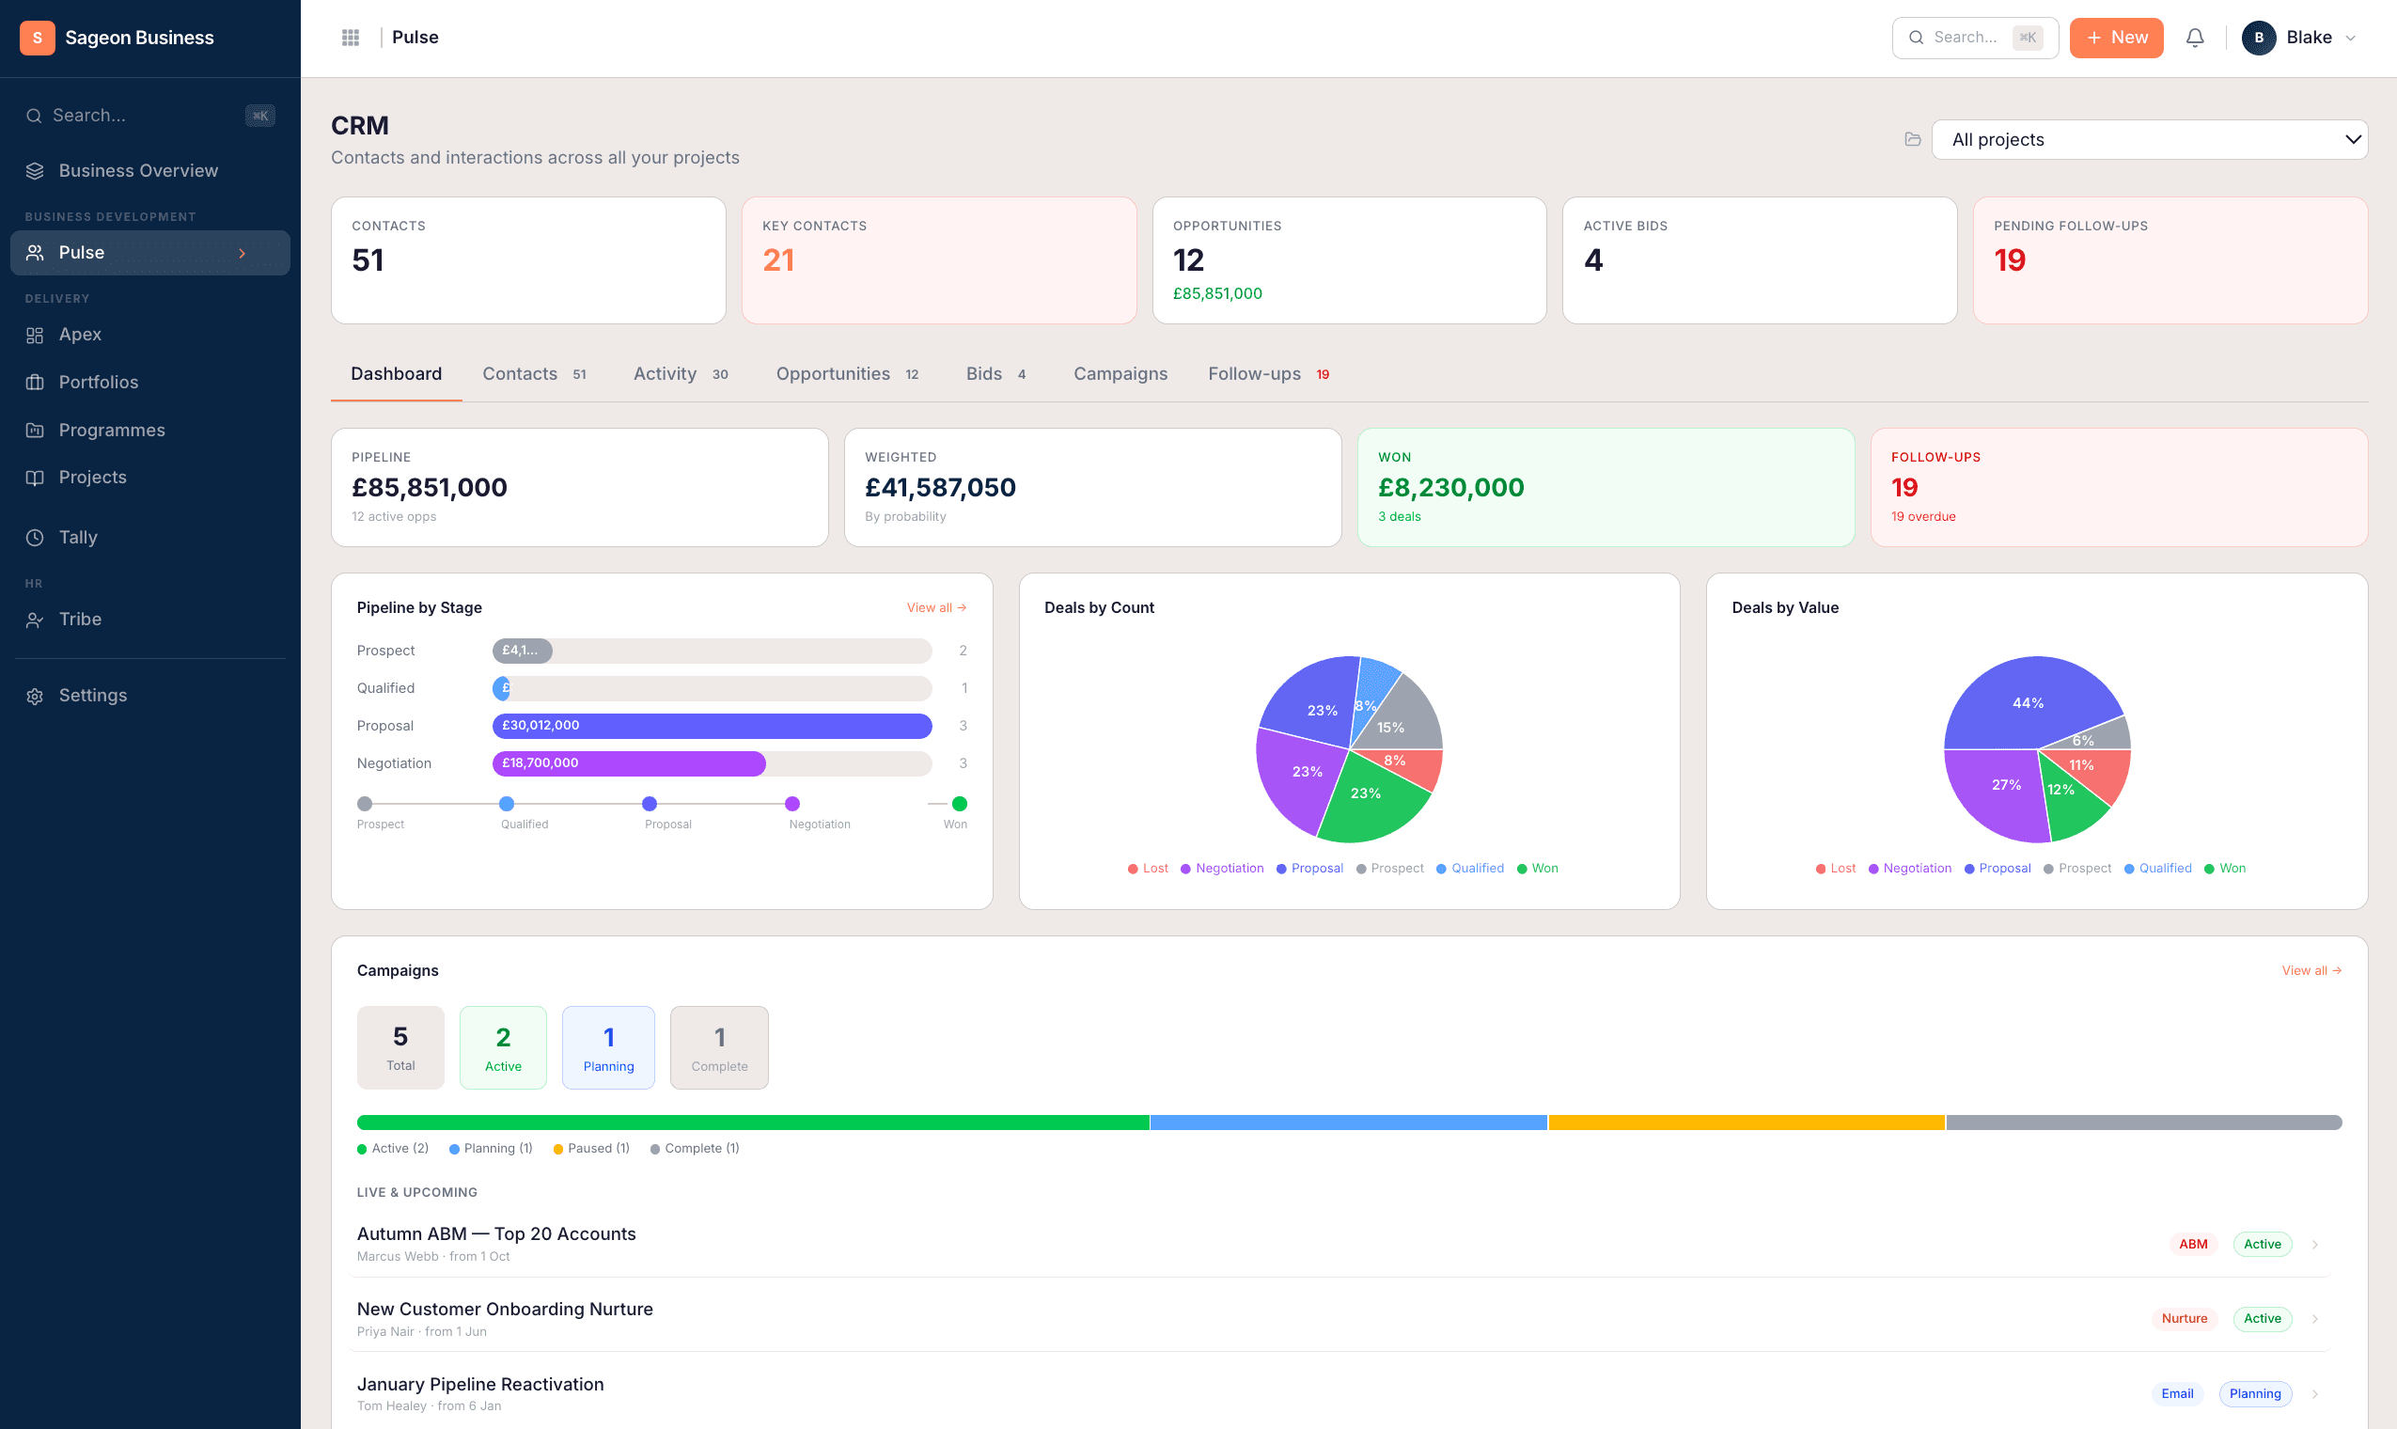Click the Tribe user icon
The image size is (2397, 1429).
35,620
